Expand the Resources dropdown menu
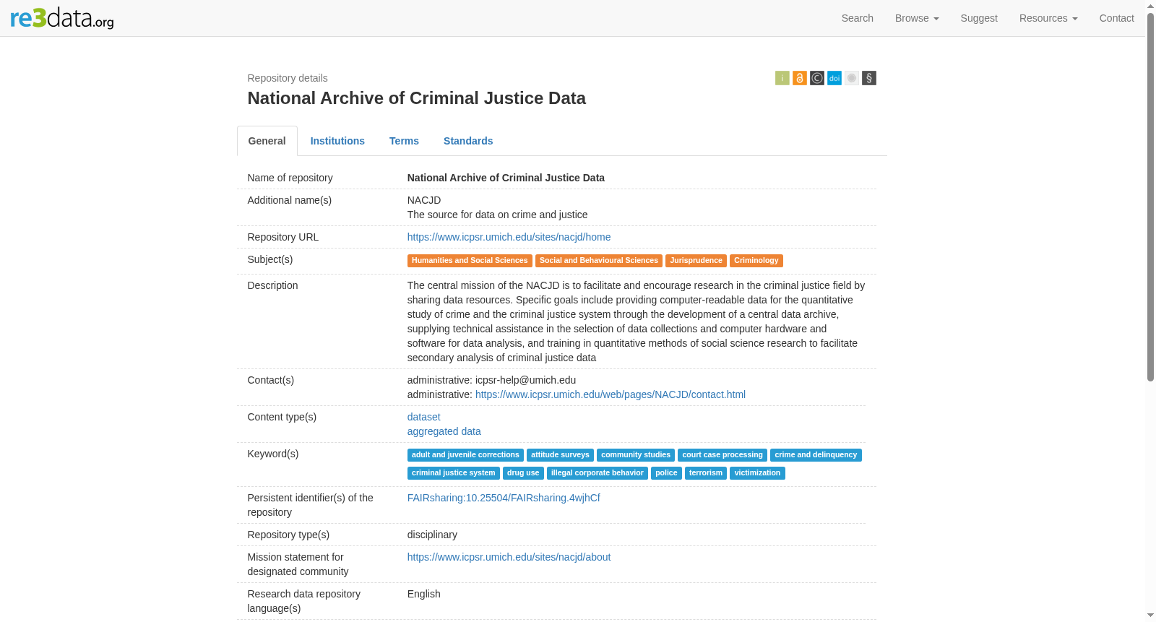The image size is (1156, 622). (1048, 18)
